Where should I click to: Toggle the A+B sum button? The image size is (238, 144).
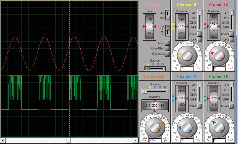(200, 39)
